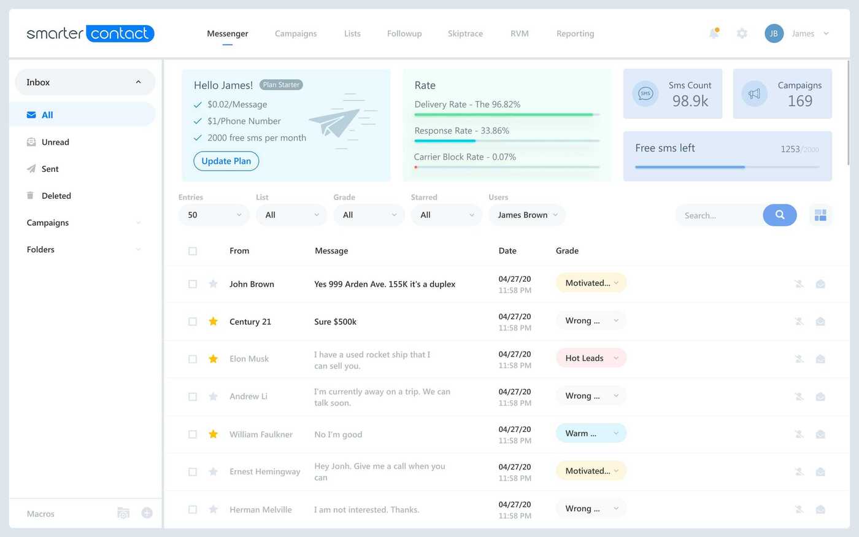This screenshot has width=859, height=537.
Task: Open the Lists tab
Action: click(352, 34)
